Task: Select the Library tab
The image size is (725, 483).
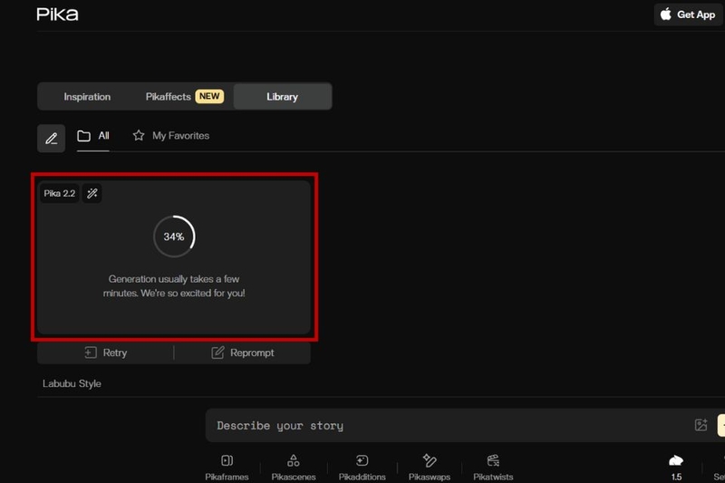Action: click(282, 97)
